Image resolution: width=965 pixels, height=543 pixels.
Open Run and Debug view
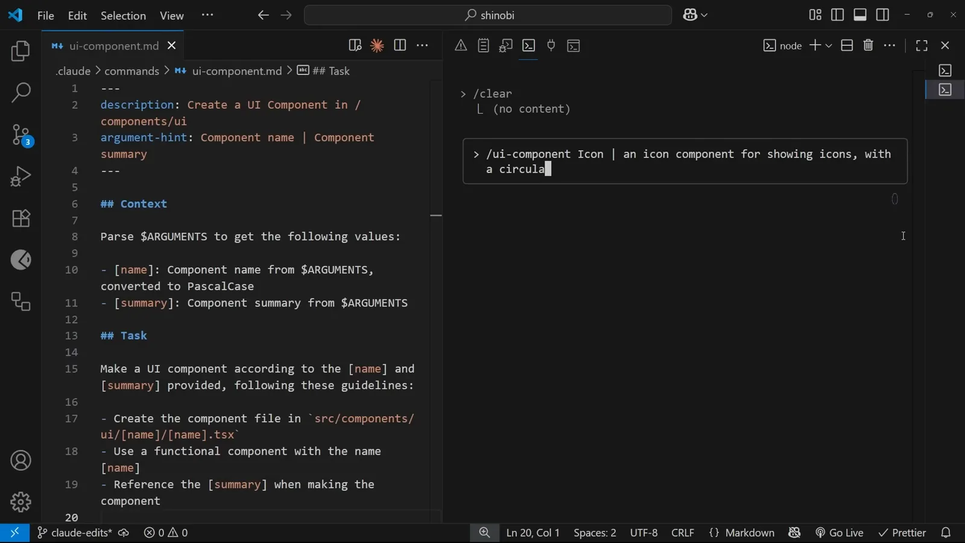pos(21,177)
